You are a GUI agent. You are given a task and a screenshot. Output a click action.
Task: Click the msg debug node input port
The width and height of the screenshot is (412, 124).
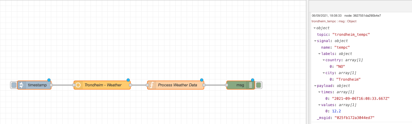click(227, 85)
